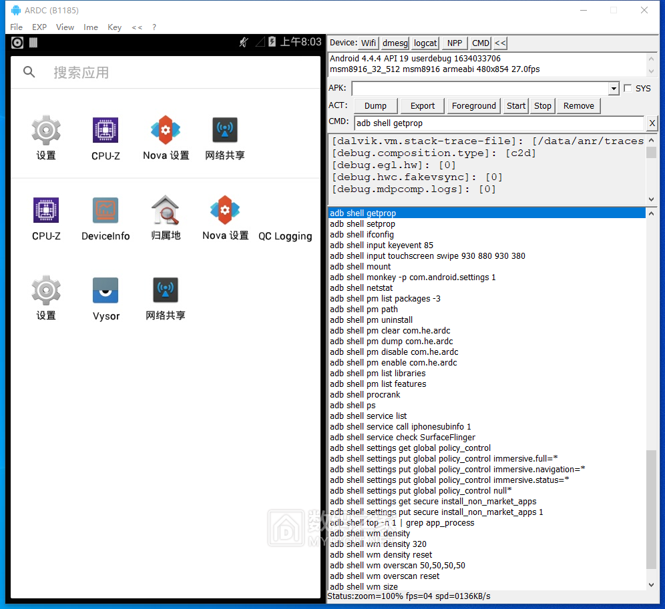Click the logcat button
The image size is (665, 609).
(x=425, y=43)
